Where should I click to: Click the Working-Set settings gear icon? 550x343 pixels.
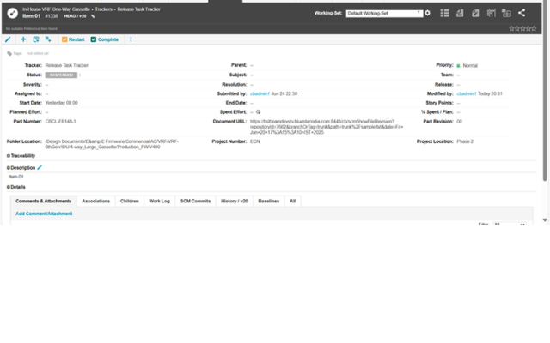pyautogui.click(x=428, y=14)
